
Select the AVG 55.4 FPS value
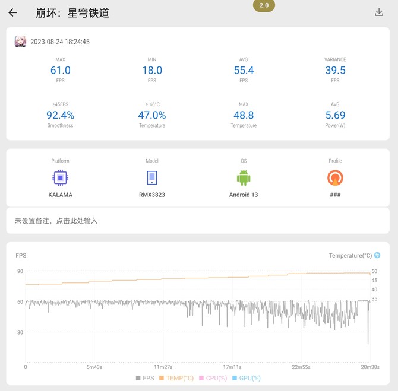pos(244,70)
